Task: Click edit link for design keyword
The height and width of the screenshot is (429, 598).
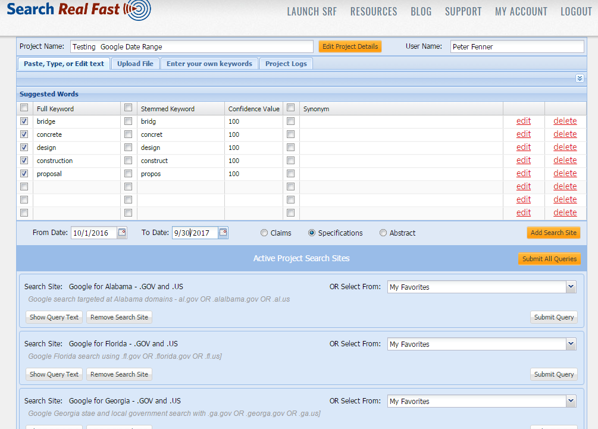Action: 523,147
